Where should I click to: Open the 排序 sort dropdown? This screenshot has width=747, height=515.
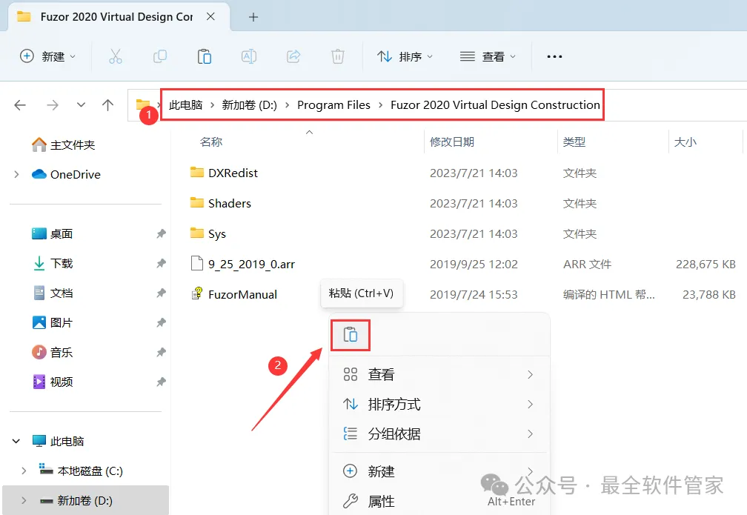pos(405,57)
